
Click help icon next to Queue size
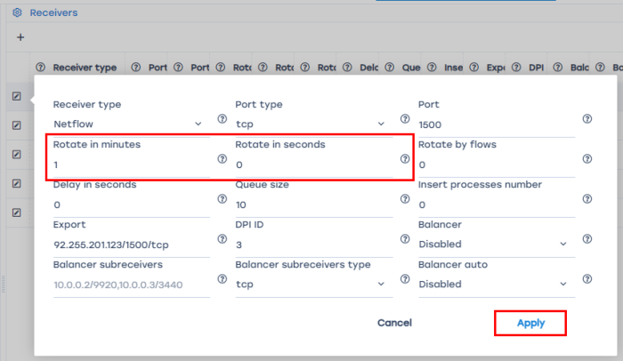point(405,199)
